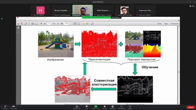Open the Participants panel
This screenshot has width=196, height=110.
77,107
